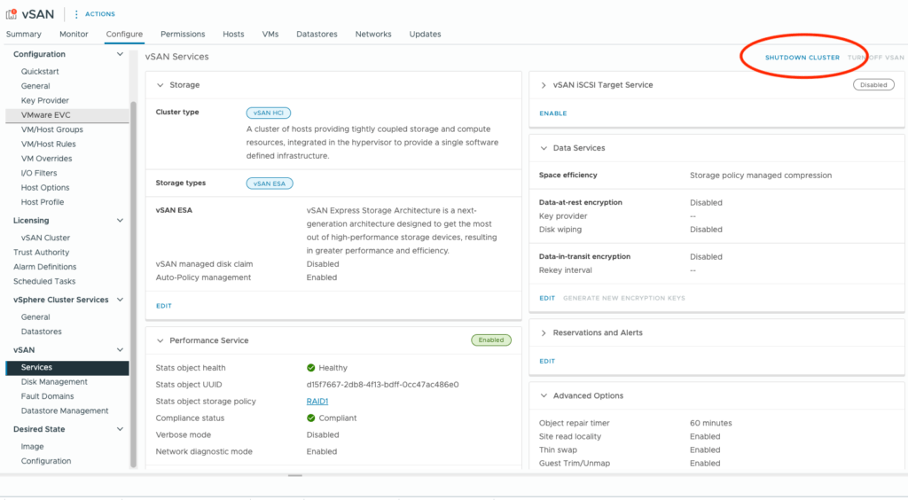908x500 pixels.
Task: Expand the vSAN iSCSI Target Service section
Action: click(x=544, y=85)
